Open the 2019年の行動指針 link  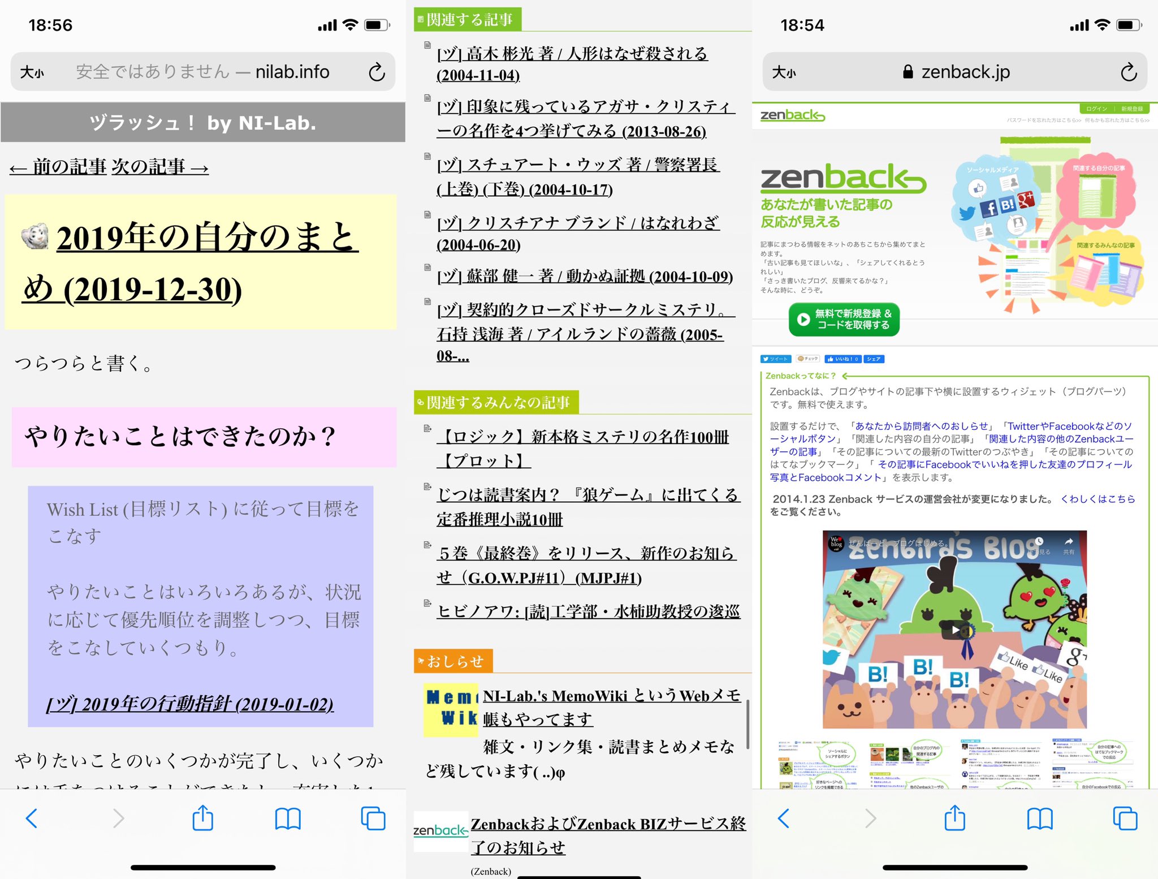190,704
